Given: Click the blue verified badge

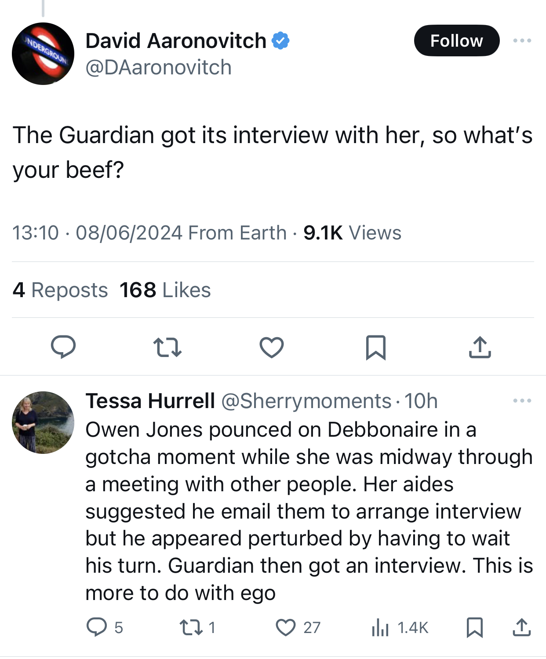Looking at the screenshot, I should pyautogui.click(x=280, y=40).
